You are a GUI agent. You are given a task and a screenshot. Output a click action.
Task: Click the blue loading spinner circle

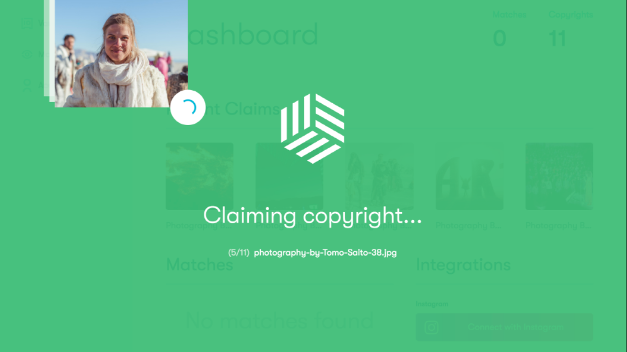(188, 107)
